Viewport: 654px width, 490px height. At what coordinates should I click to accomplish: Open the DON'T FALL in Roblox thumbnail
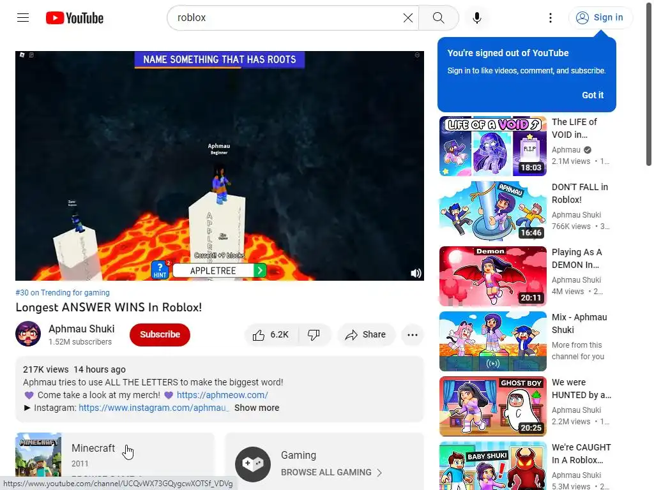click(x=492, y=211)
